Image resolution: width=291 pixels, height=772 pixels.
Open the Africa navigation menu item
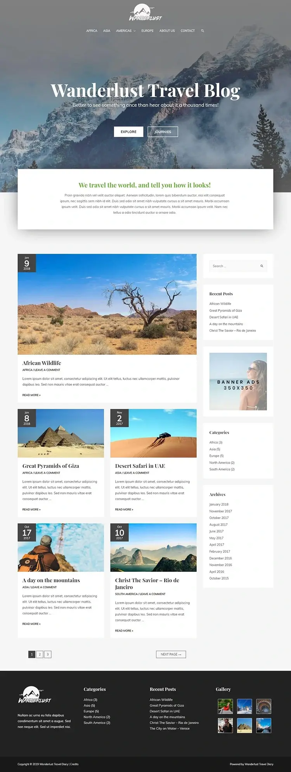[92, 31]
